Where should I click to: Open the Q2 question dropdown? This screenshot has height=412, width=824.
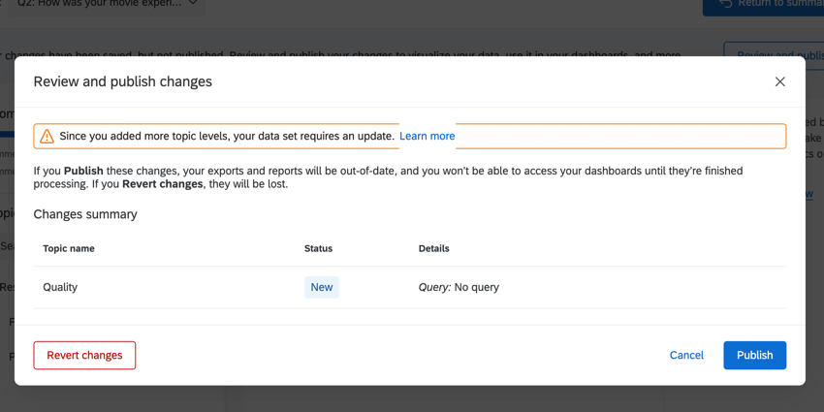tap(107, 4)
